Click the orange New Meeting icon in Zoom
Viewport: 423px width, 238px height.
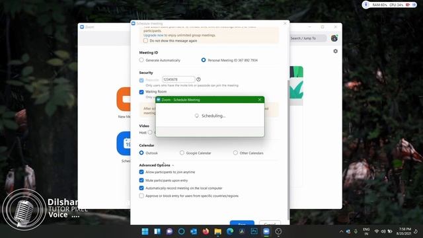tap(124, 99)
